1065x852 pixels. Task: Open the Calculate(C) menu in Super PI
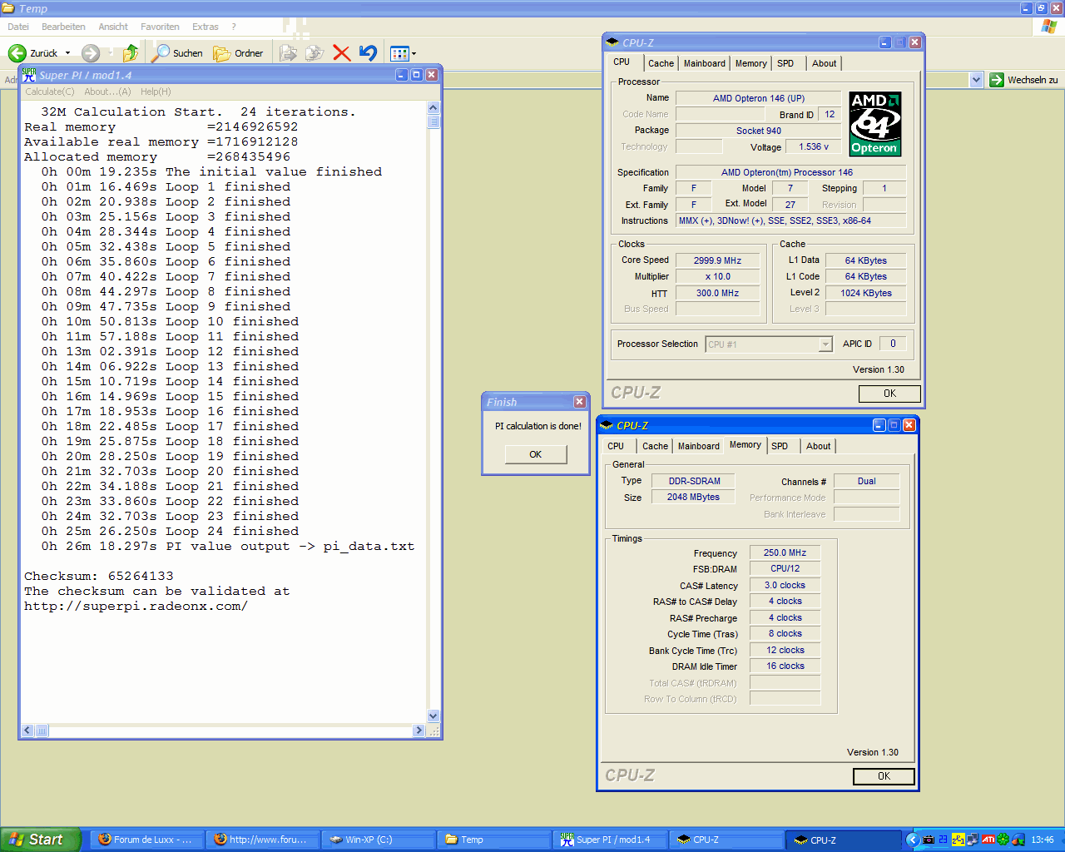[50, 92]
